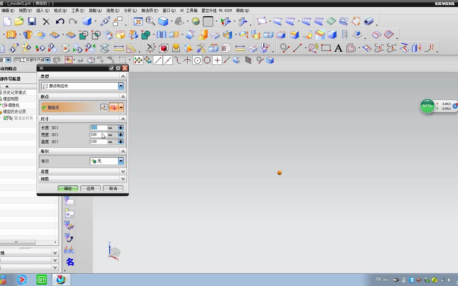Toggle the midpoint snap icon

point(168,60)
